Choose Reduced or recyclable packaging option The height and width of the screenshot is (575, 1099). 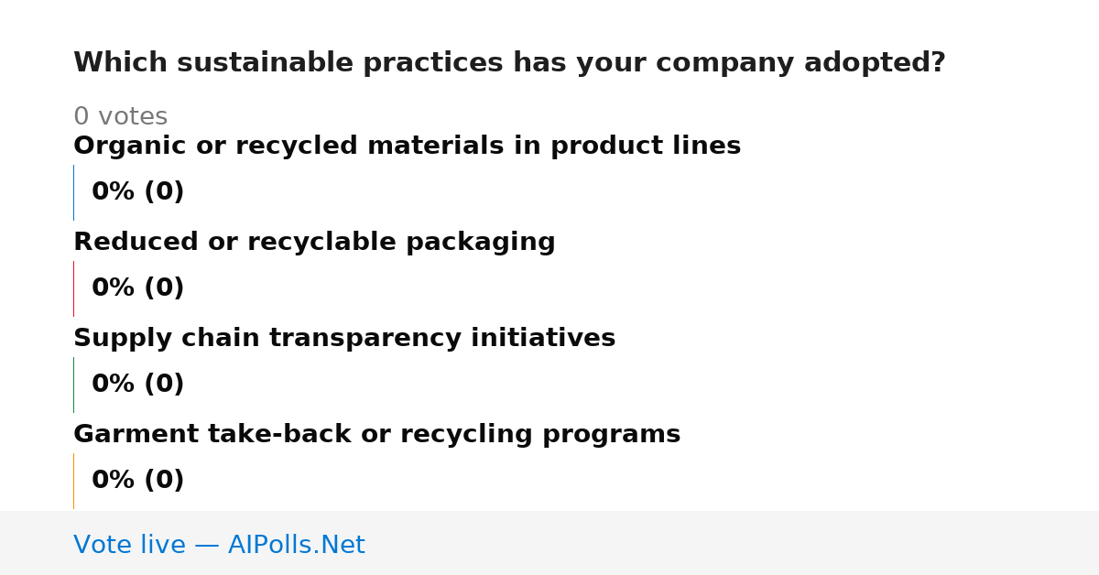[314, 243]
